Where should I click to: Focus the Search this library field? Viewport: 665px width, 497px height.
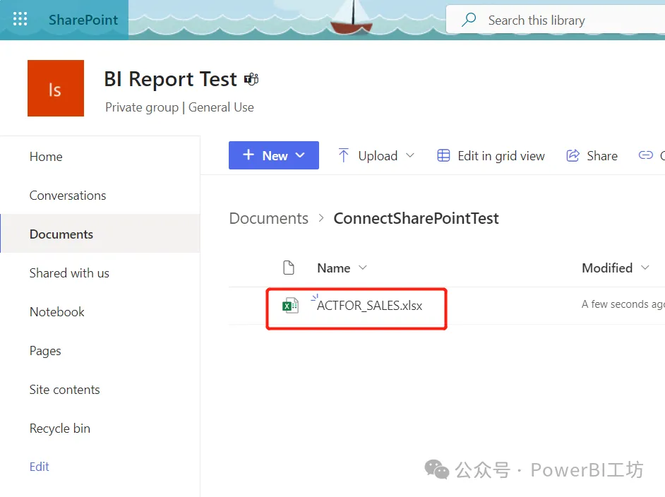pyautogui.click(x=556, y=20)
